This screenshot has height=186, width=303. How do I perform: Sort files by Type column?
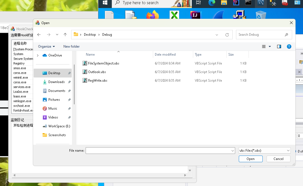click(x=198, y=55)
